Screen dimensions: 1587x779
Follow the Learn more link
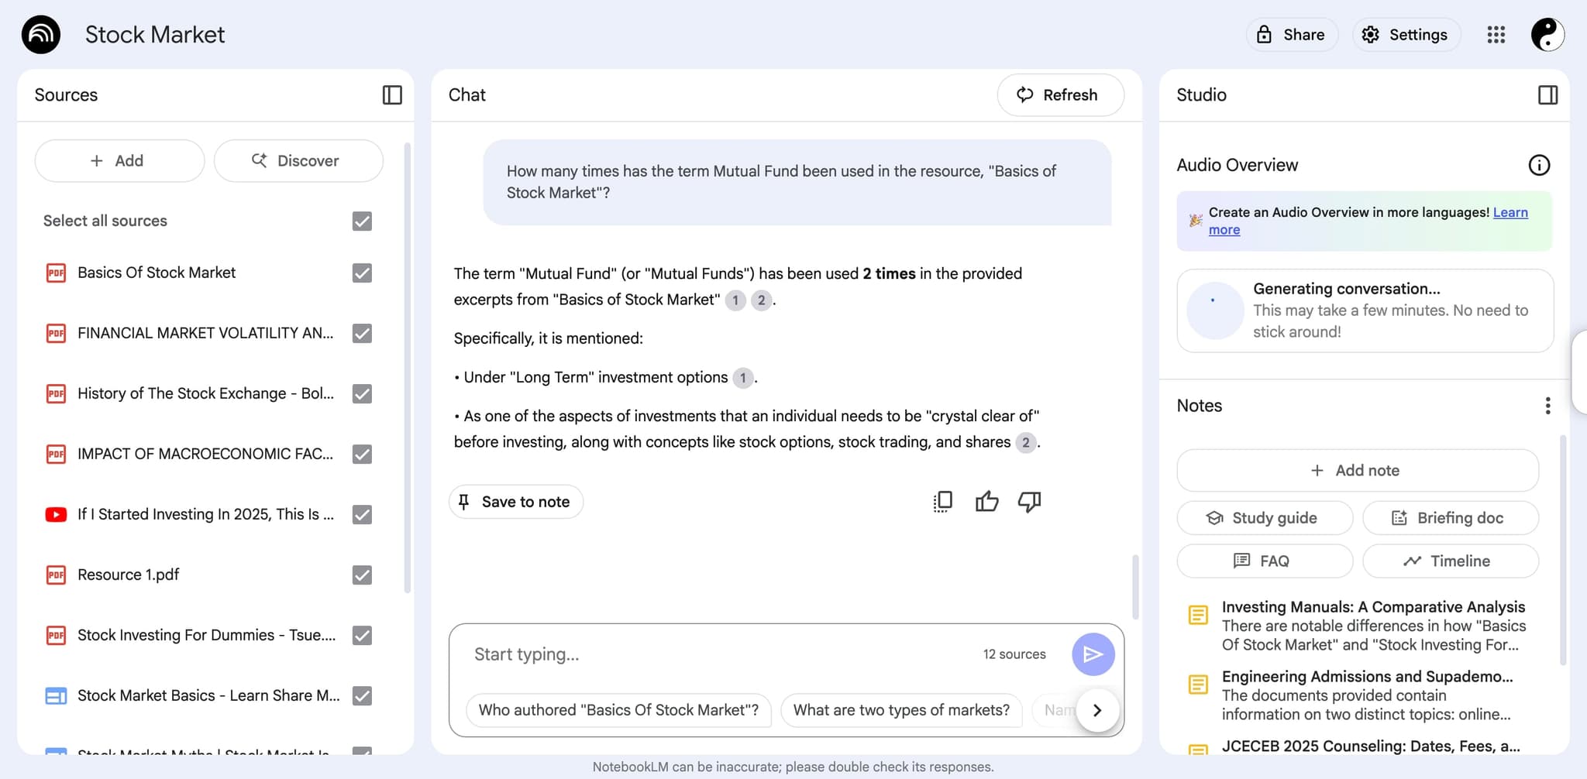click(1510, 213)
